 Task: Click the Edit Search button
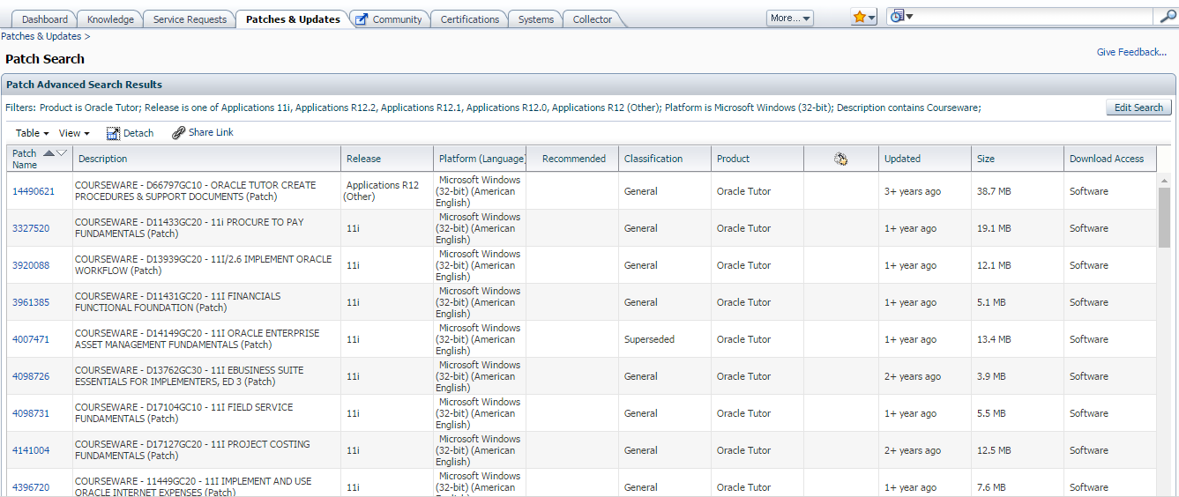click(x=1138, y=108)
